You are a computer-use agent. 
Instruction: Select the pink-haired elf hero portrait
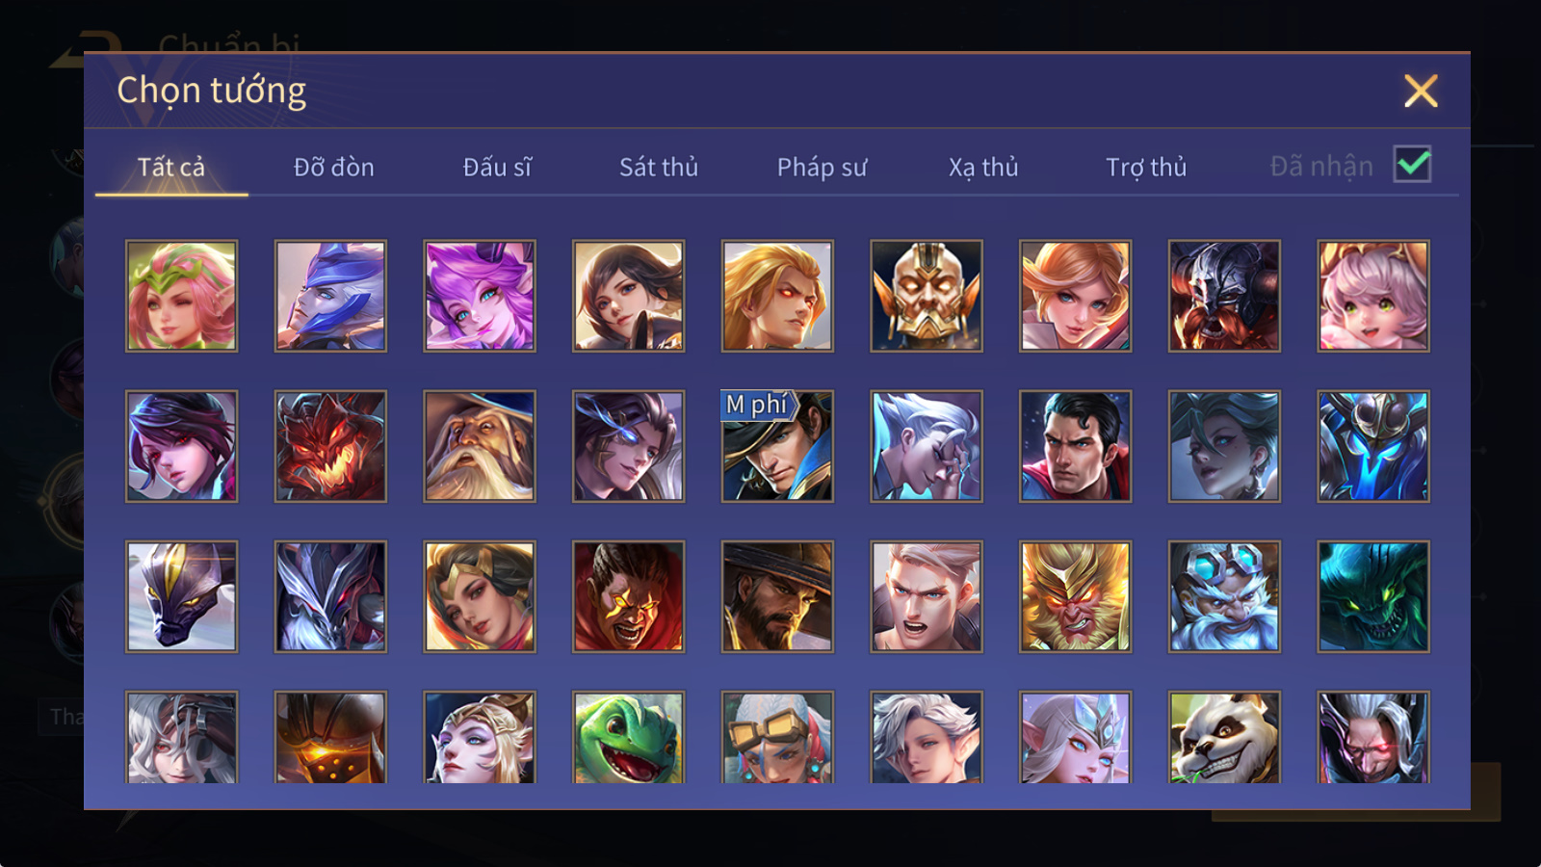(181, 296)
